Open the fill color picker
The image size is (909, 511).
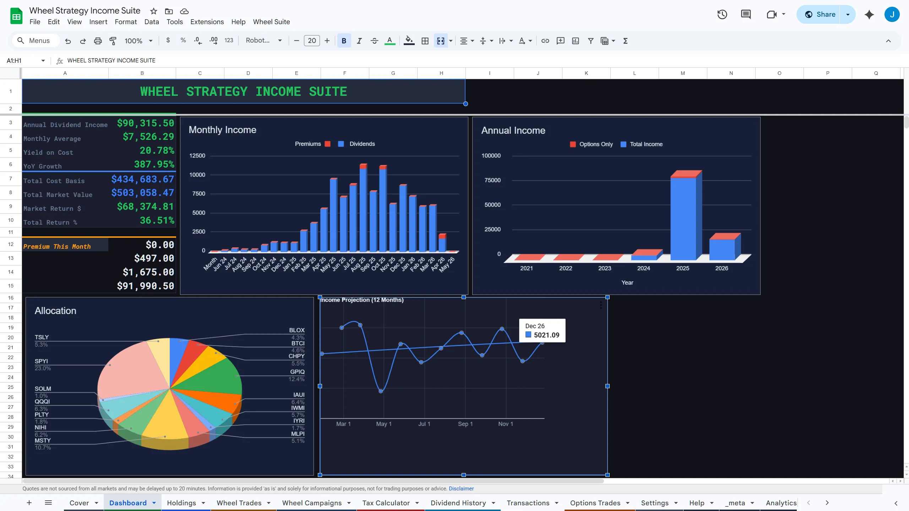tap(409, 41)
